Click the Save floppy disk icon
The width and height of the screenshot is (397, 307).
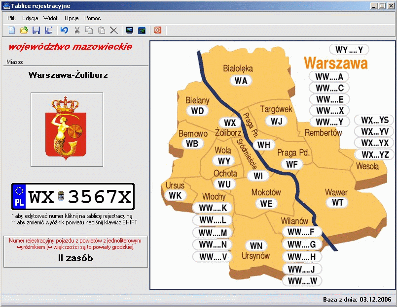point(36,31)
